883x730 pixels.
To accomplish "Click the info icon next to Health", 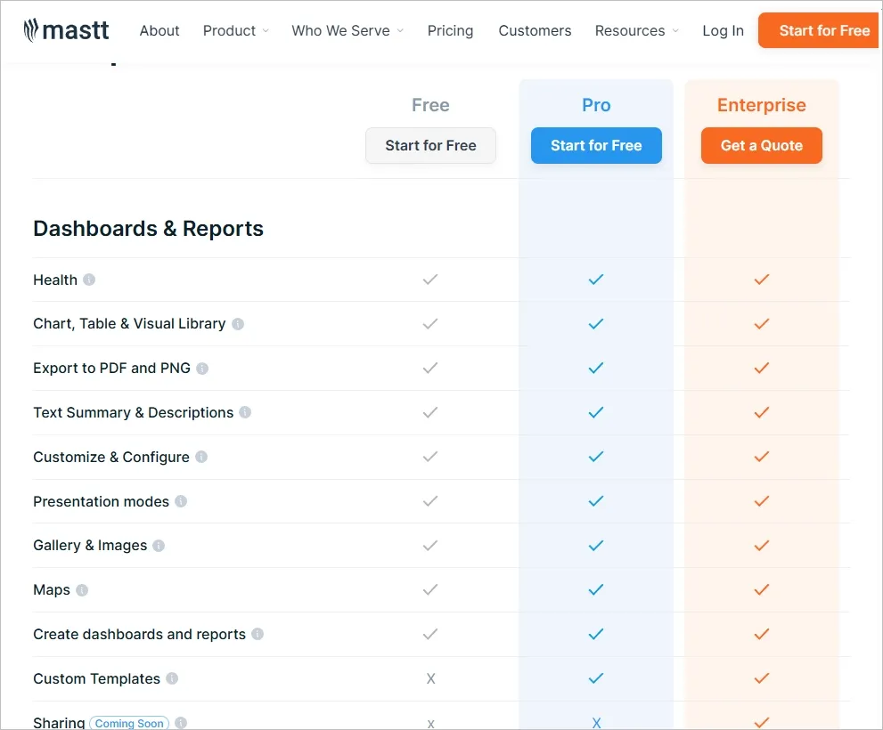I will [x=89, y=280].
